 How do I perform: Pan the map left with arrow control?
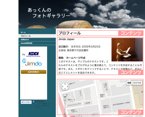(x=63, y=86)
